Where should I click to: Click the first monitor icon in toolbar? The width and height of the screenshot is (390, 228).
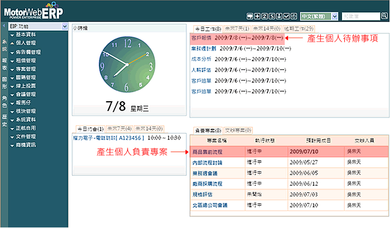click(x=250, y=17)
